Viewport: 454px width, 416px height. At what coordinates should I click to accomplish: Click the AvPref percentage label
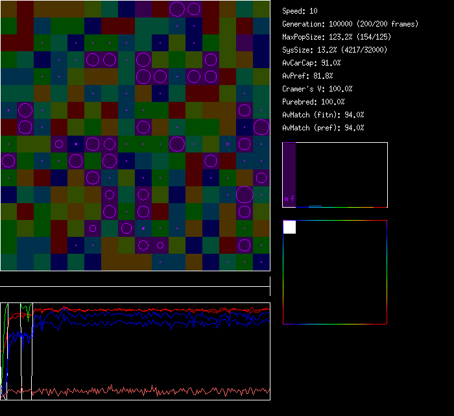coord(307,76)
